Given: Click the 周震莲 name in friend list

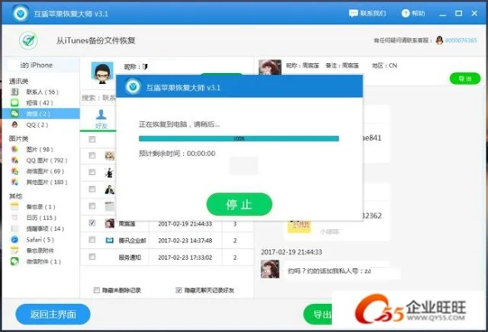Looking at the screenshot, I should tap(126, 224).
